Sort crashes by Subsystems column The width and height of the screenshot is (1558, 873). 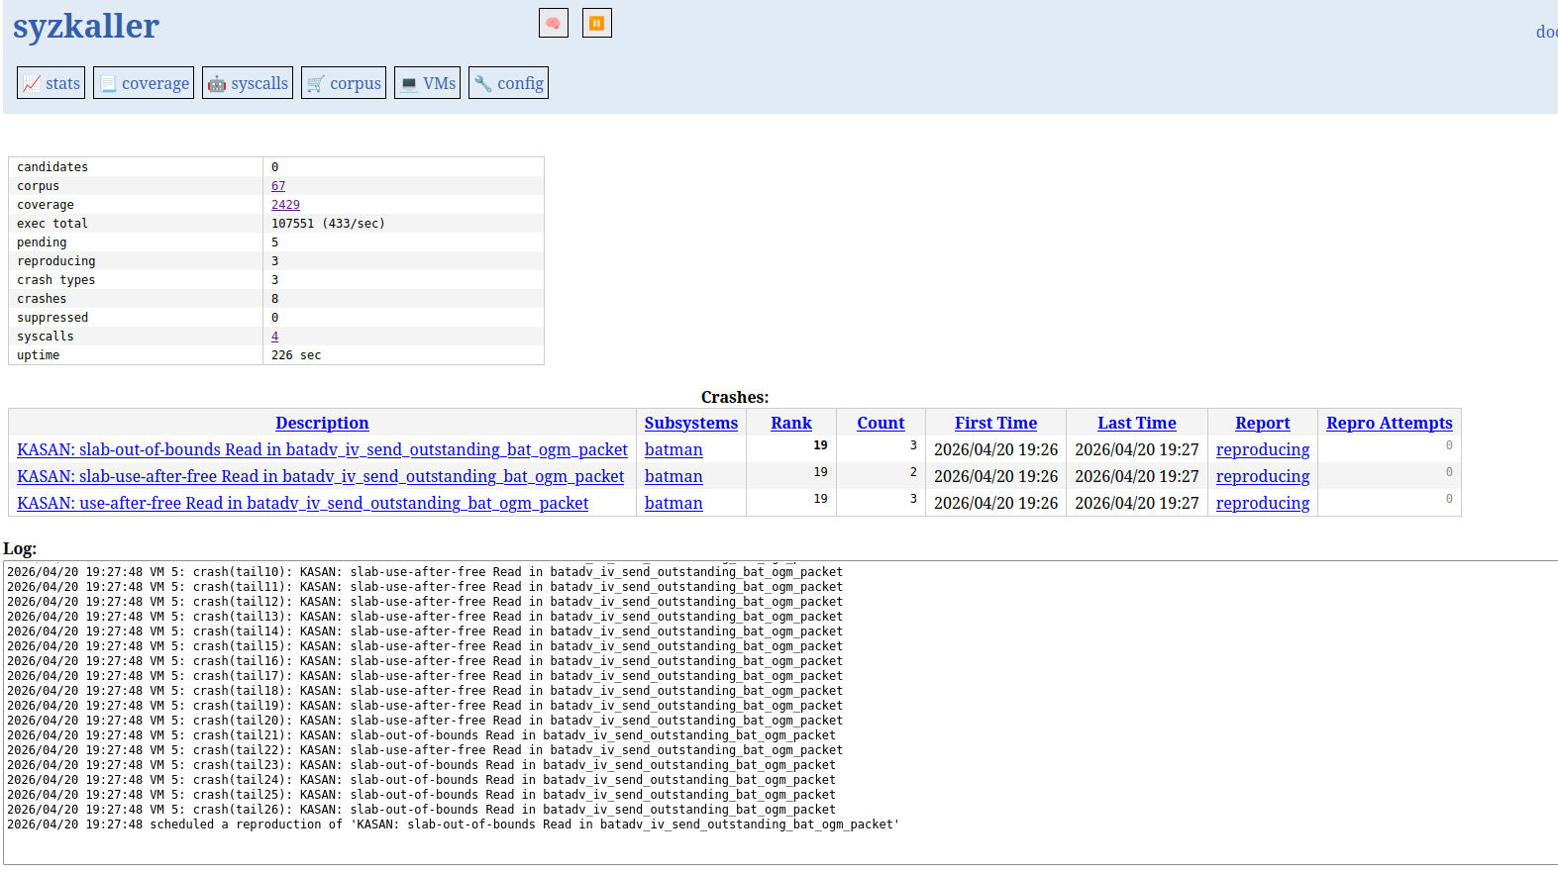click(691, 423)
